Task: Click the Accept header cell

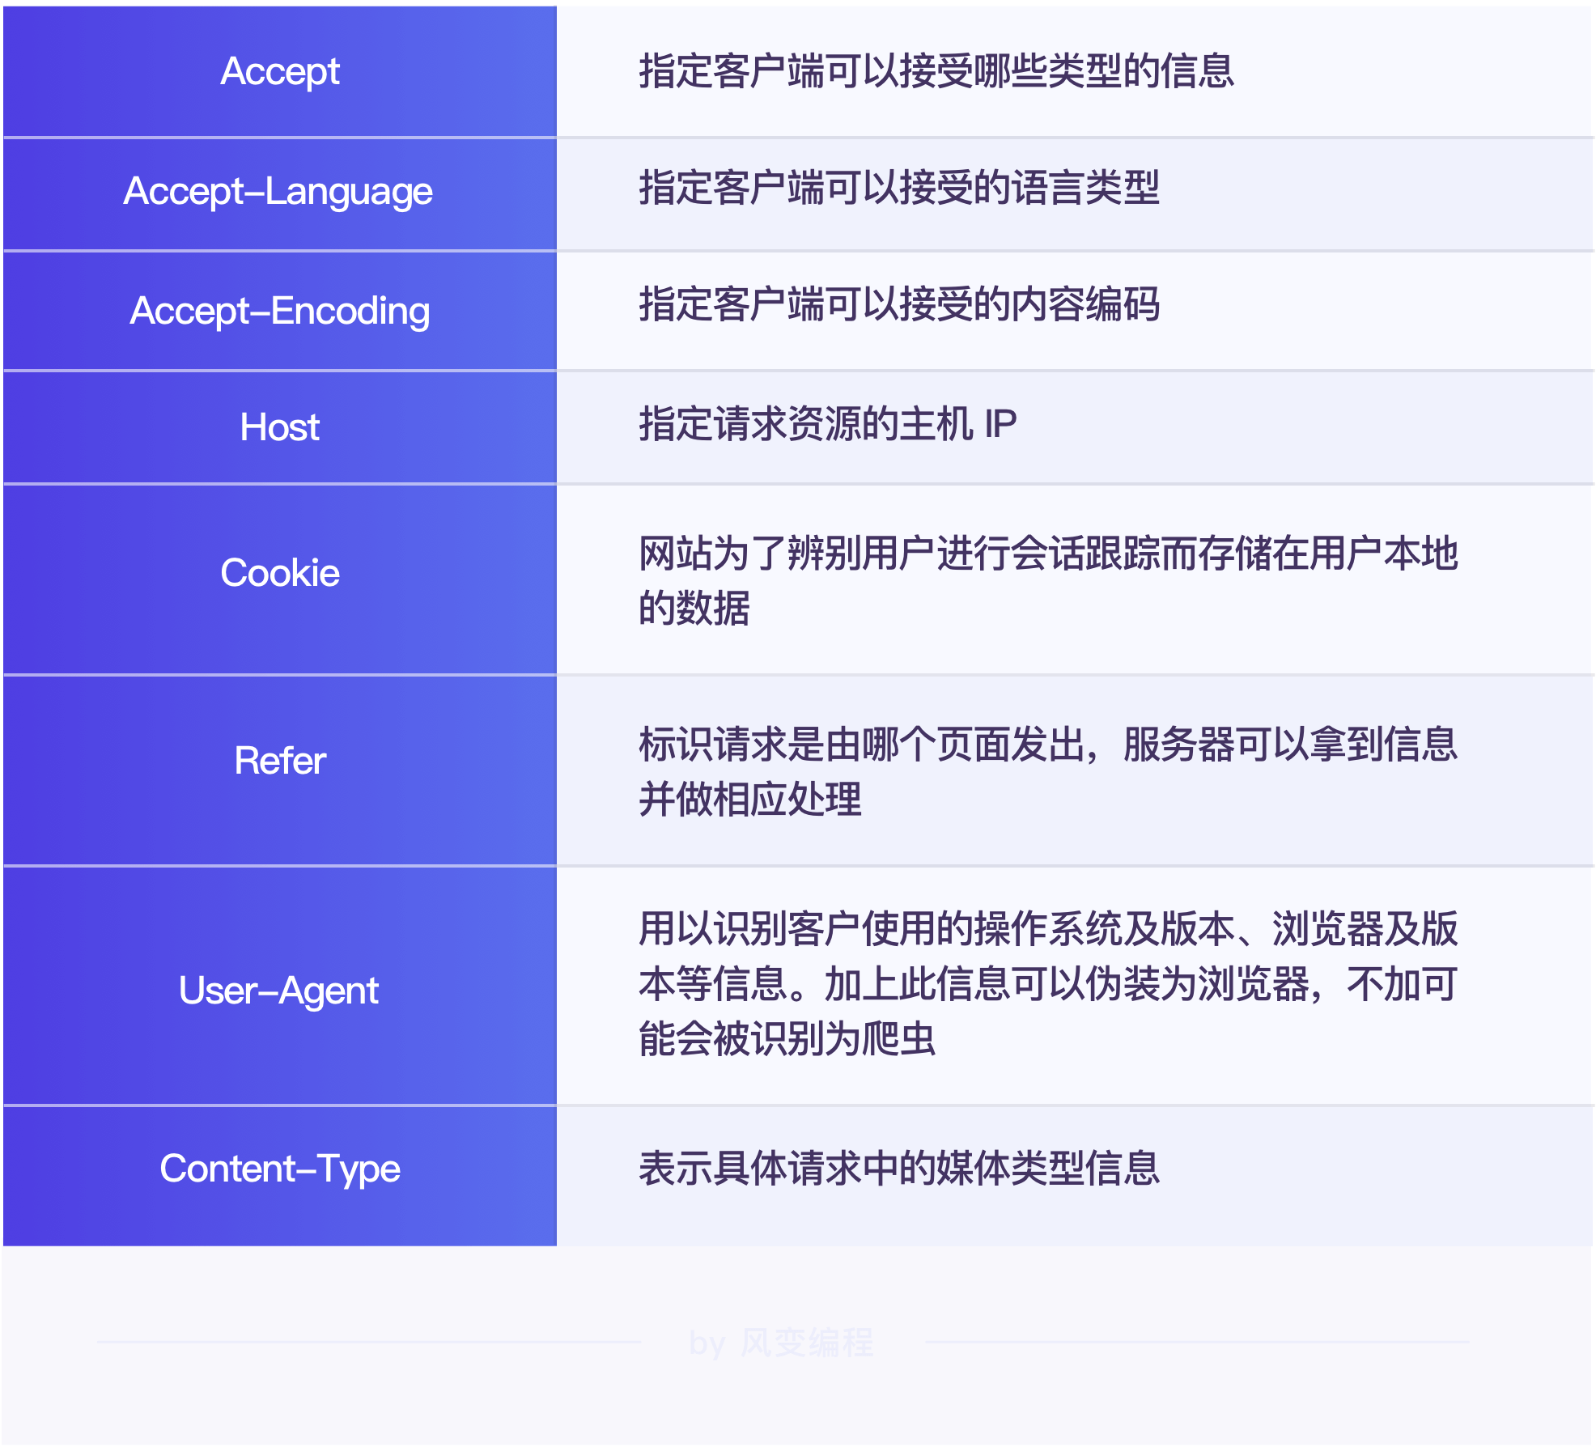Action: (280, 71)
